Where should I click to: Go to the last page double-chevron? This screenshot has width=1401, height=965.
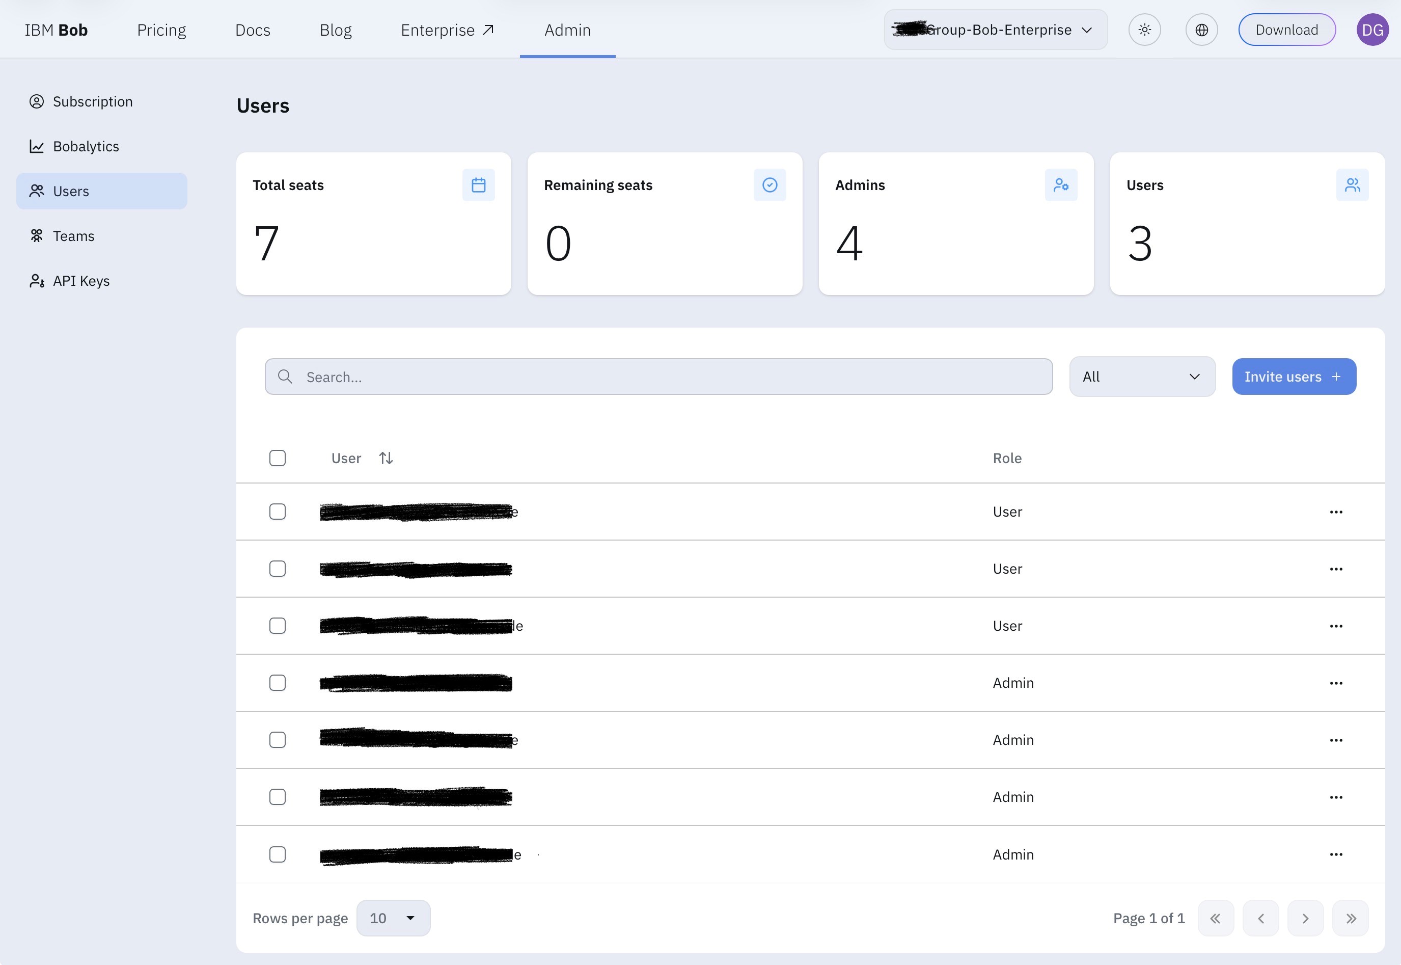[x=1350, y=919]
